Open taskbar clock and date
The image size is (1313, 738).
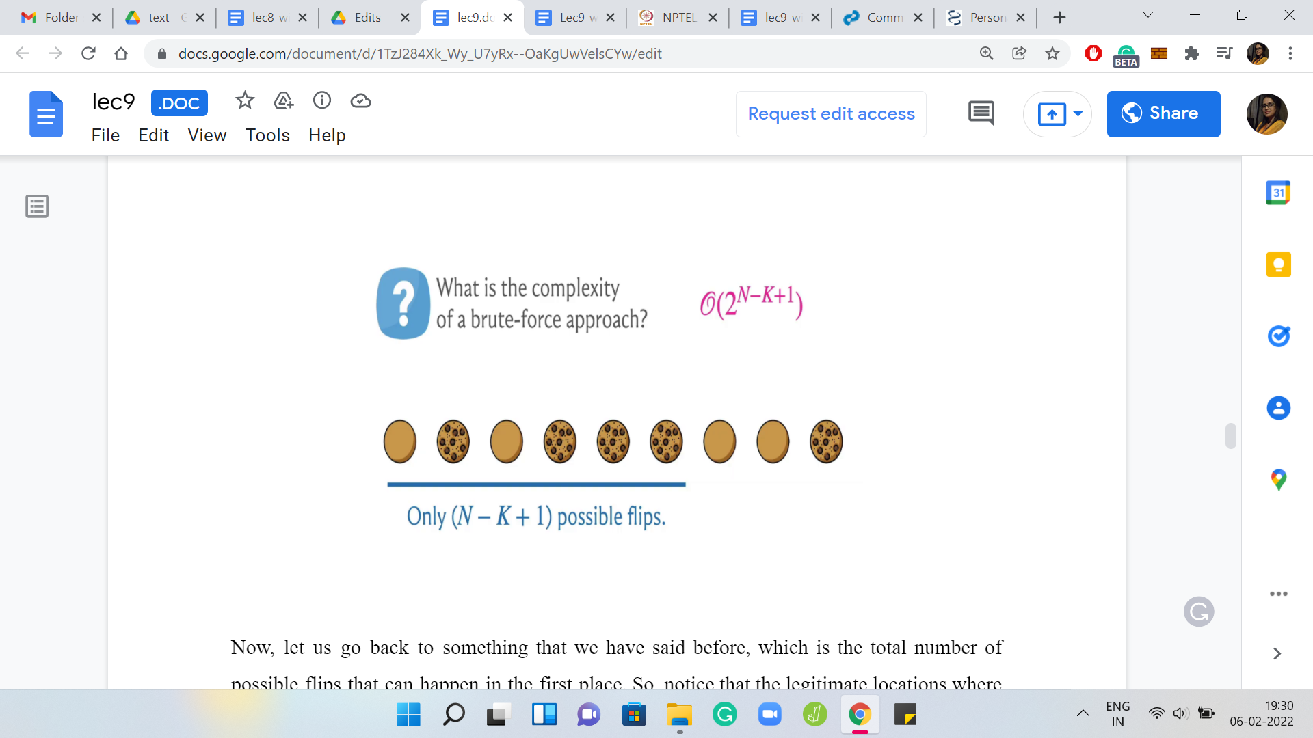pyautogui.click(x=1261, y=713)
